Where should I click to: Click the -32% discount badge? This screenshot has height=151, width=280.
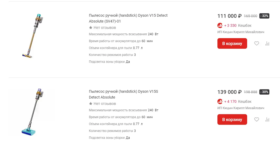point(264,16)
